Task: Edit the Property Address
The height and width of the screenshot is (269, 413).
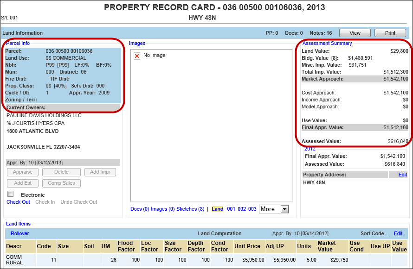Action: [x=402, y=175]
